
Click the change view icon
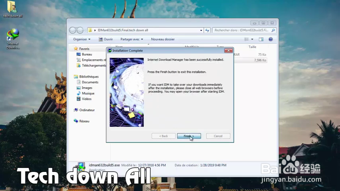[246, 39]
